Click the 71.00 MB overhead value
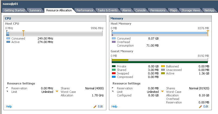Image resolution: width=218 pixels, height=114 pixels. pyautogui.click(x=153, y=45)
